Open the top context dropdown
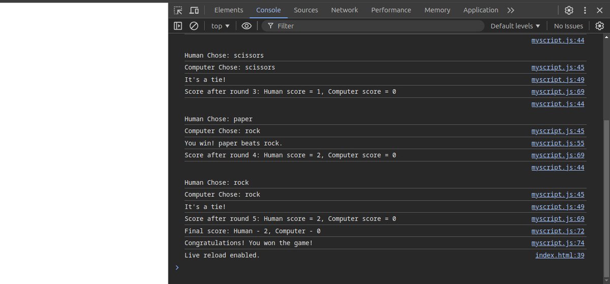The height and width of the screenshot is (284, 610). [x=221, y=26]
